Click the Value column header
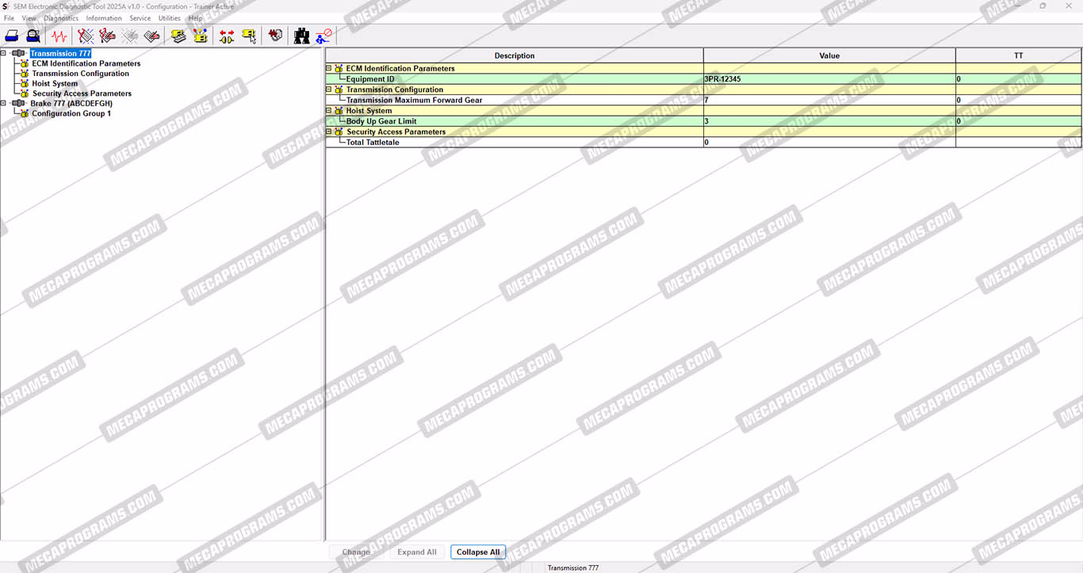The width and height of the screenshot is (1083, 573). pyautogui.click(x=829, y=55)
